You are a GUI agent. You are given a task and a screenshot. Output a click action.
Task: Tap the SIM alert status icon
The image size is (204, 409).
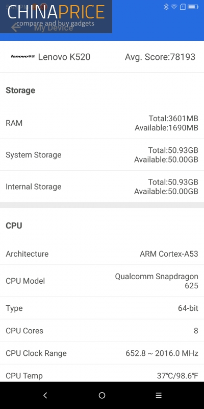tap(183, 7)
